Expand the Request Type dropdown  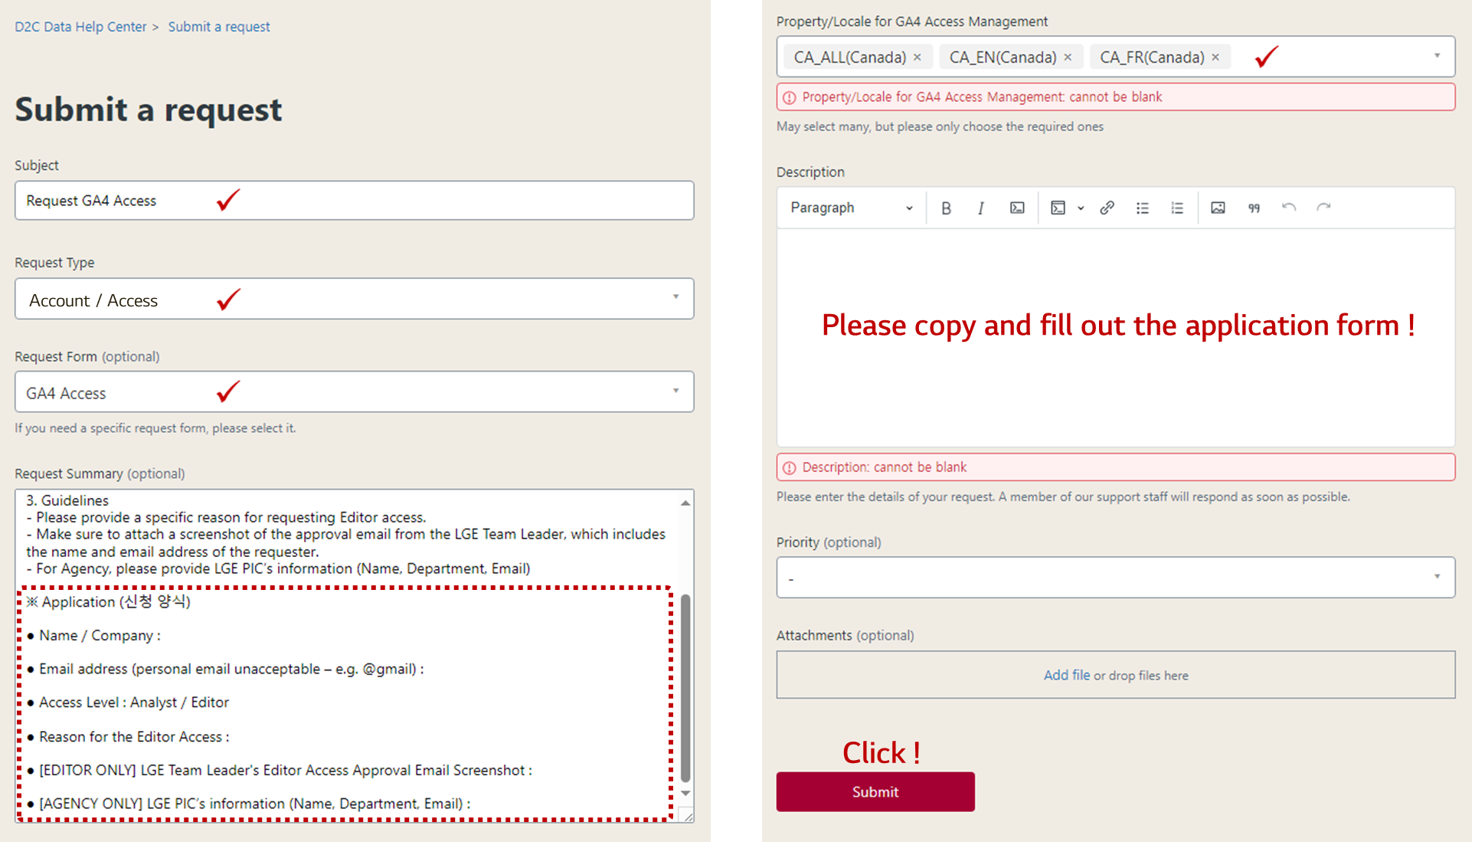coord(354,299)
